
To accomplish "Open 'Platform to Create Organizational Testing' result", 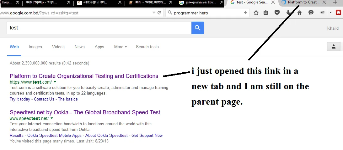I will (x=84, y=76).
